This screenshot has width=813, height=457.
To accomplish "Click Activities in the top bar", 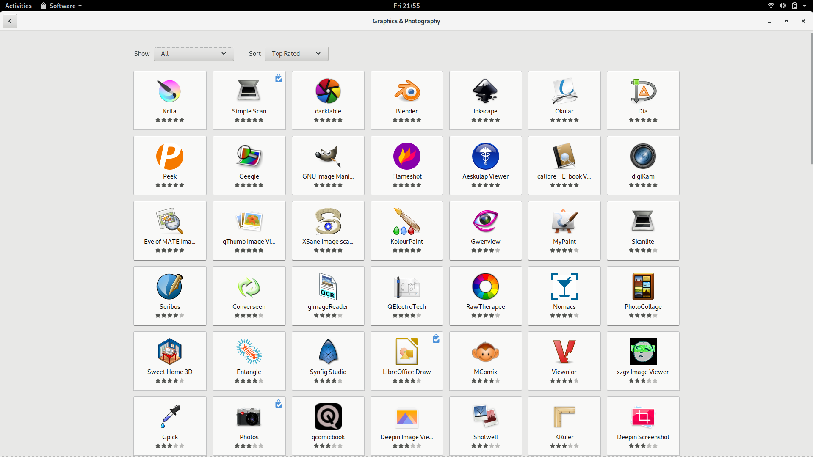I will pos(18,6).
